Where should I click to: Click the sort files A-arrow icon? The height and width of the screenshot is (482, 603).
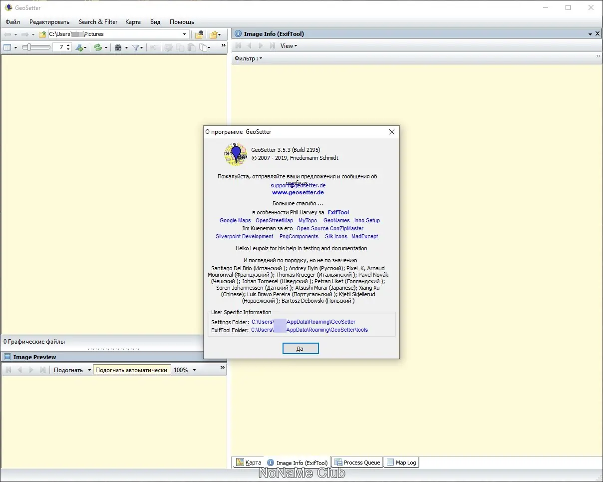(x=79, y=47)
